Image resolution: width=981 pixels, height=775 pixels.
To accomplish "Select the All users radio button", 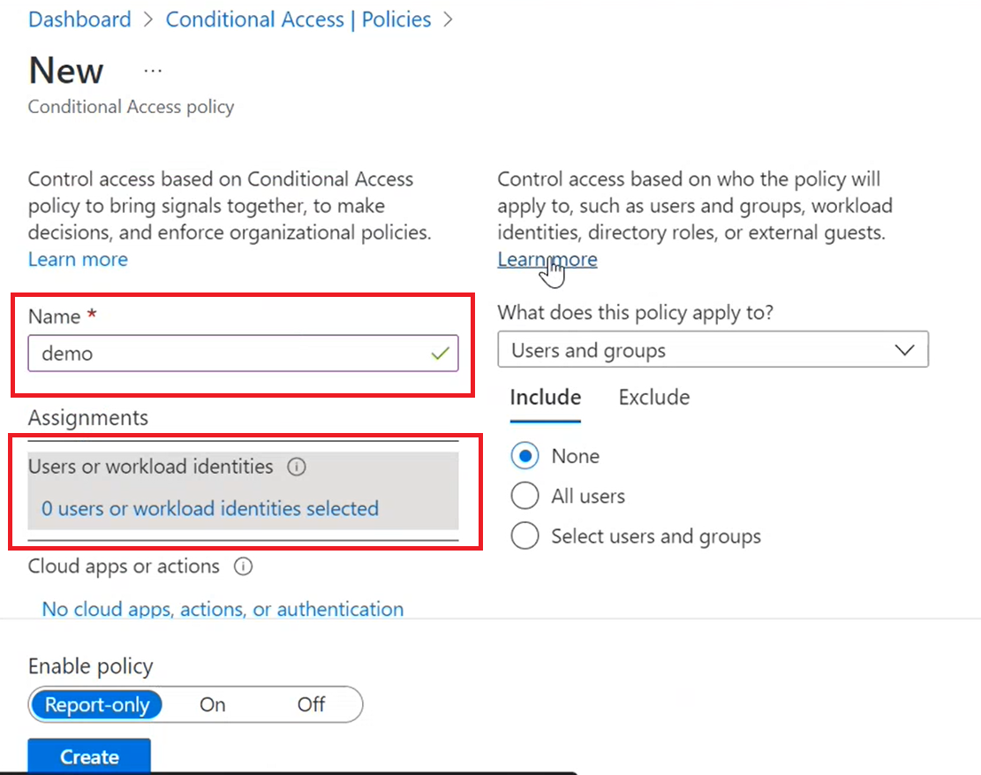I will point(524,496).
